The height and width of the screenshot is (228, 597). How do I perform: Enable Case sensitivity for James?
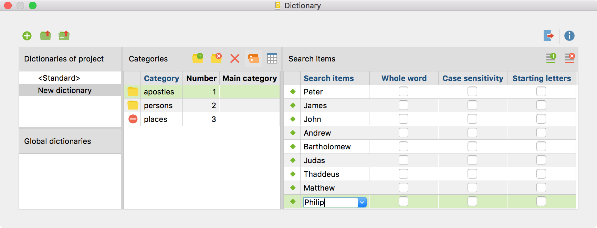pyautogui.click(x=472, y=105)
